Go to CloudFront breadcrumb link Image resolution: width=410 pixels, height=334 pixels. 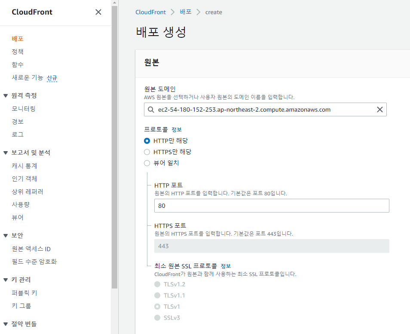click(150, 12)
